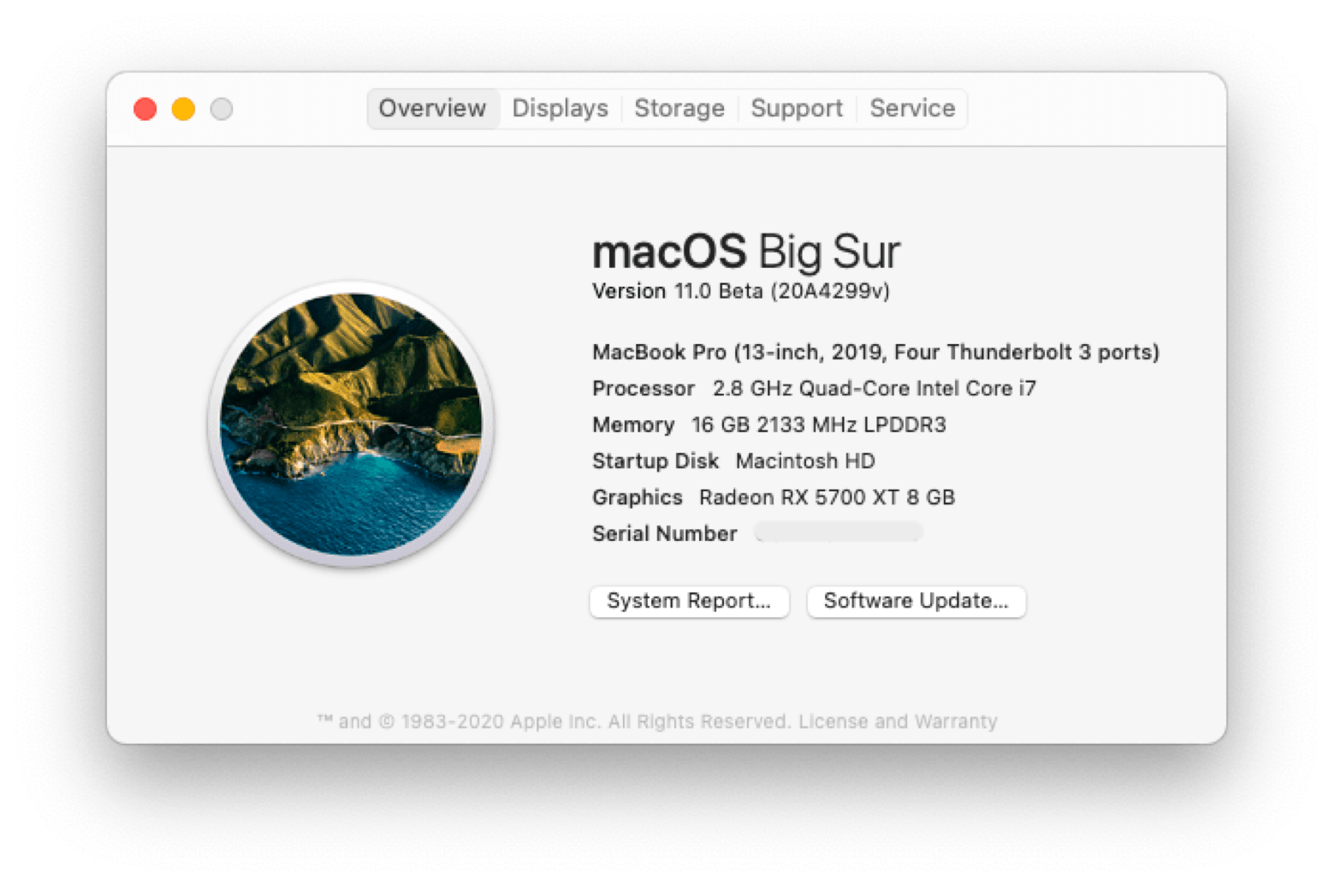Click the System Report button
This screenshot has height=885, width=1335.
[x=690, y=602]
